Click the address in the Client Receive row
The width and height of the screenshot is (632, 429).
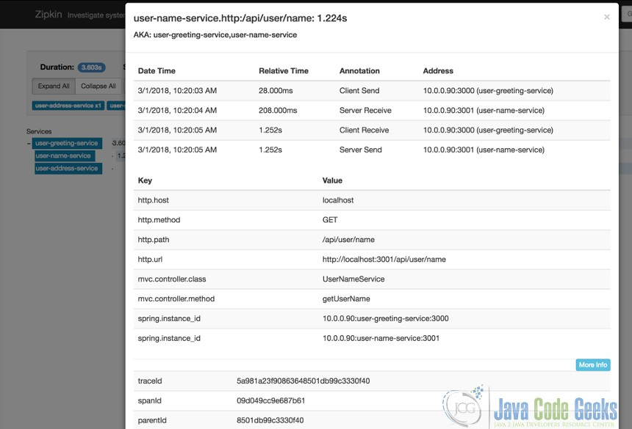488,130
